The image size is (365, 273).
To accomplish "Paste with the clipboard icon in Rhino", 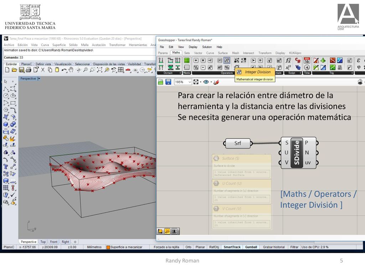I will pos(57,70).
